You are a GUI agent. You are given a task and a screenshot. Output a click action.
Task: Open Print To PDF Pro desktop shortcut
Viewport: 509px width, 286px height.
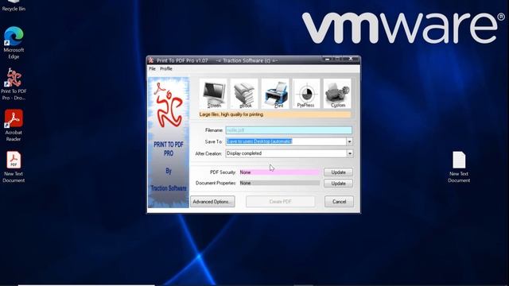14,84
